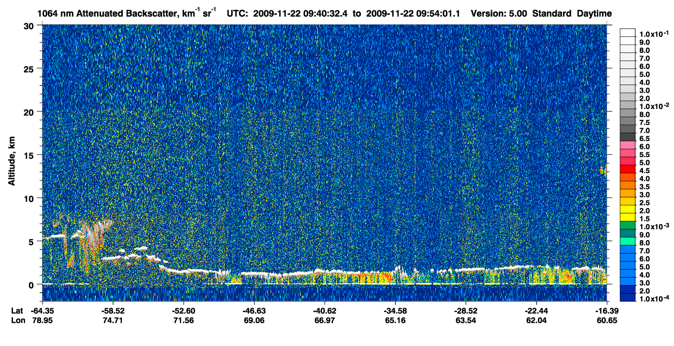This screenshot has height=346, width=674.
Task: Click longitude value '63.54'
Action: pos(466,320)
